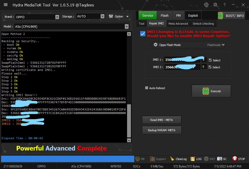The width and height of the screenshot is (249, 169).
Task: Switch to the Service tab
Action: tap(148, 15)
